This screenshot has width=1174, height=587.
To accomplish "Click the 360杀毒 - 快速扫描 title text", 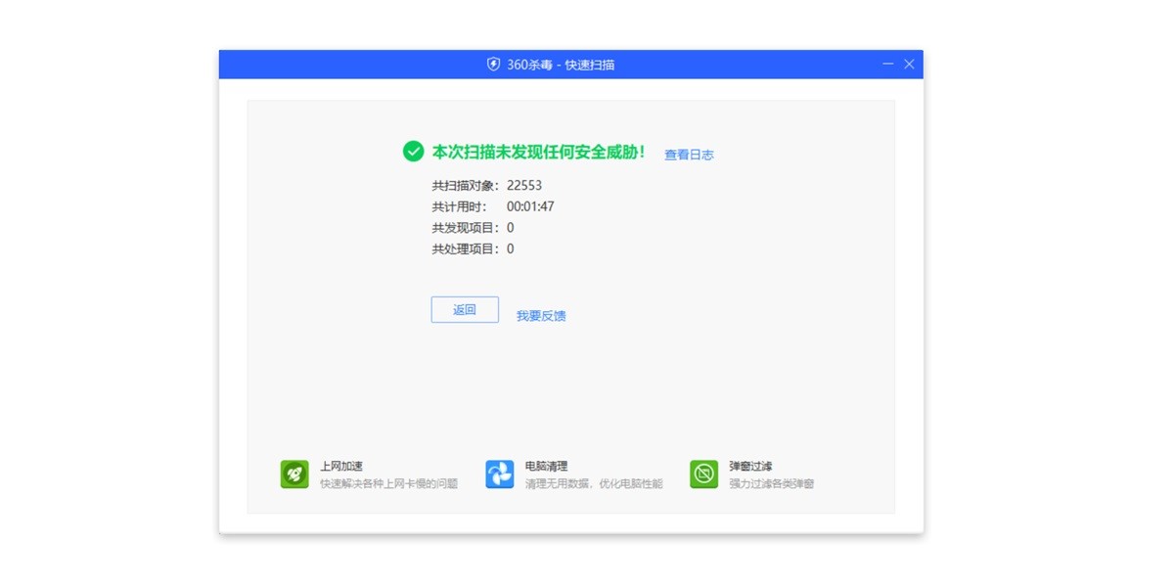I will 563,64.
